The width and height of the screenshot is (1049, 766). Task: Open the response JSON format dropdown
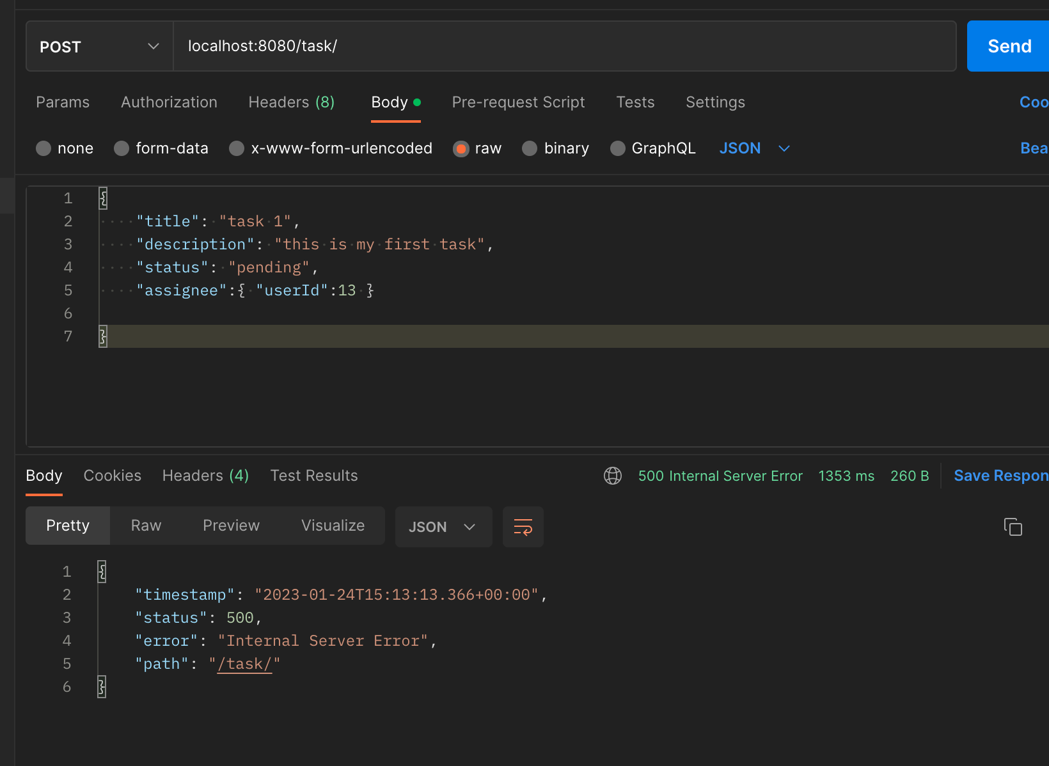tap(443, 527)
